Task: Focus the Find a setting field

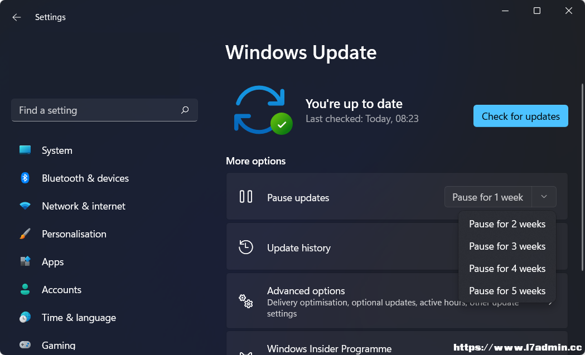Action: point(104,110)
